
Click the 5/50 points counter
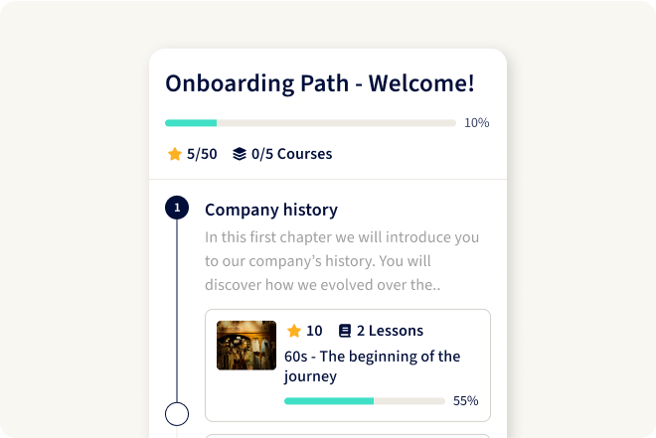pyautogui.click(x=202, y=154)
